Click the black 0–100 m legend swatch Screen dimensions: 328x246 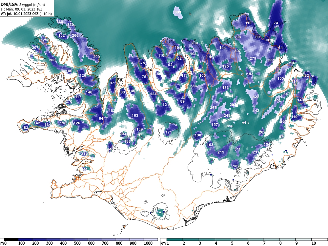(11, 239)
